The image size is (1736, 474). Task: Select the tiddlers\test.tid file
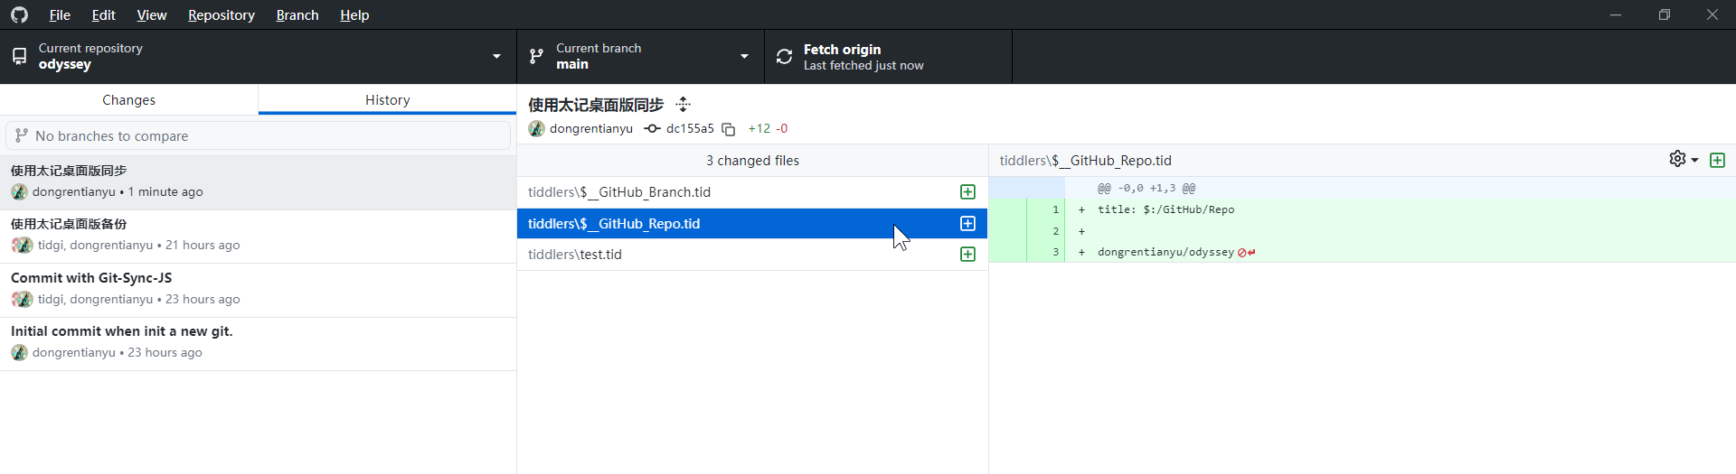click(x=751, y=255)
